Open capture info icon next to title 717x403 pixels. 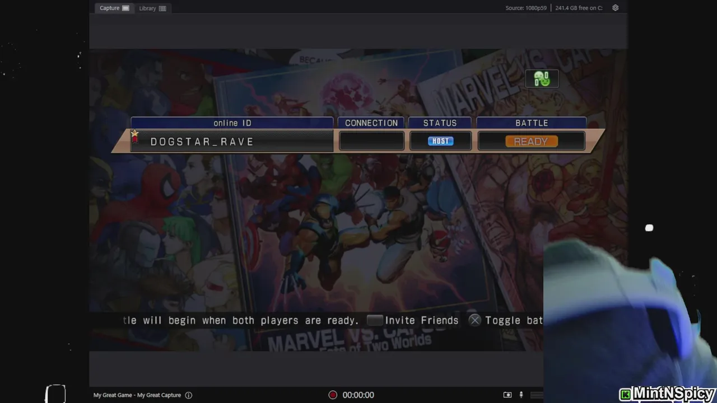[189, 395]
